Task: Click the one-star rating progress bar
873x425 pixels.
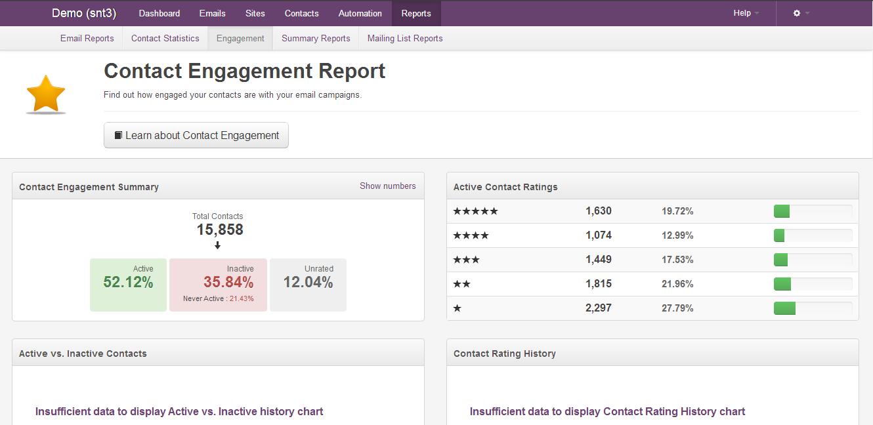Action: pos(813,308)
